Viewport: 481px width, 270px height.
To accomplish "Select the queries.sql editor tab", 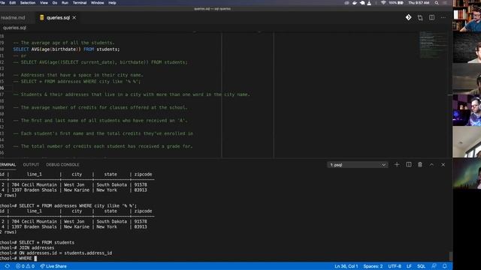I will [x=58, y=18].
